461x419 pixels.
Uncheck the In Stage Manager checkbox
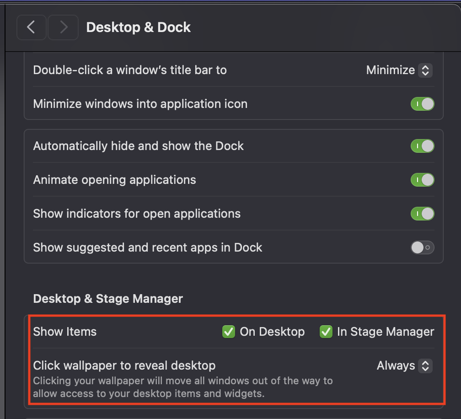tap(326, 332)
